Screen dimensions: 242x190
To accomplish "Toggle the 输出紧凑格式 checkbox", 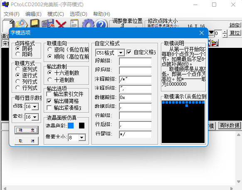I will click(49, 108).
